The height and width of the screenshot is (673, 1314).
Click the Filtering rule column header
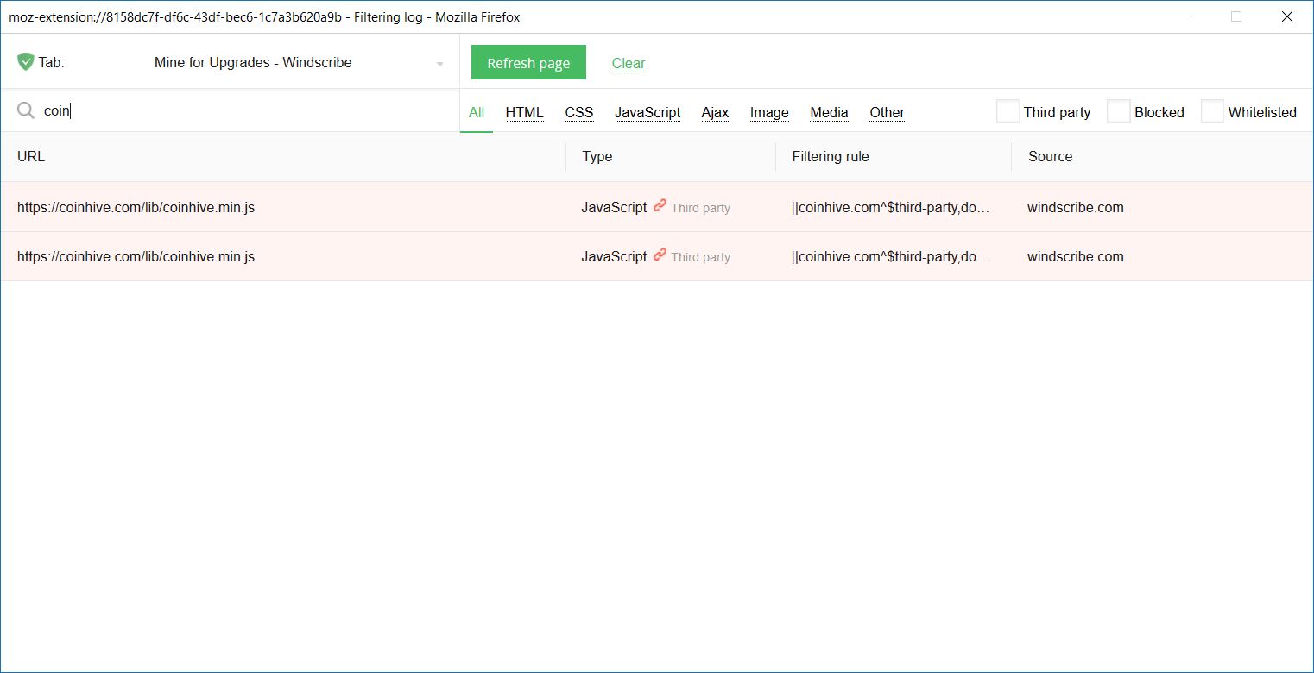(831, 156)
